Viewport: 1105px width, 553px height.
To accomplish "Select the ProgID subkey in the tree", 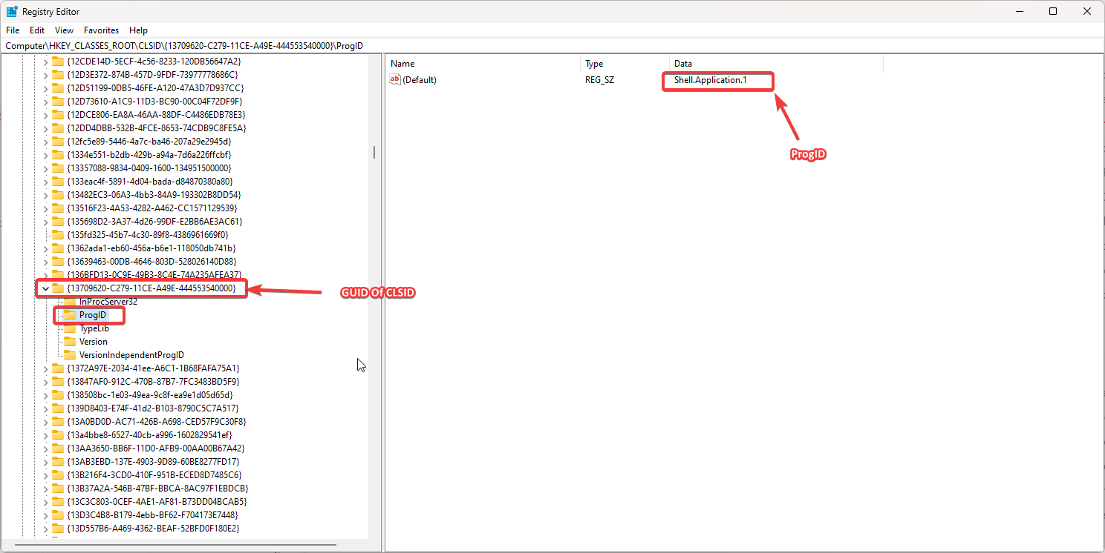I will pyautogui.click(x=93, y=315).
